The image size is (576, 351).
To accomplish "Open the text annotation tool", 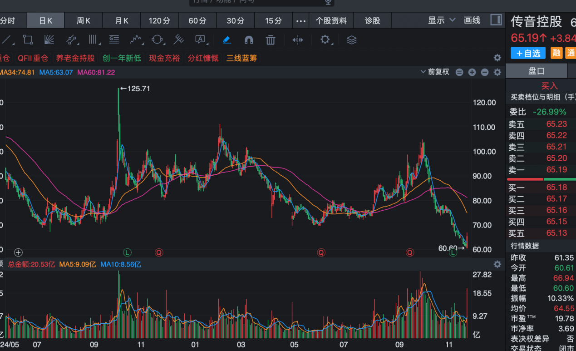I will click(x=200, y=40).
